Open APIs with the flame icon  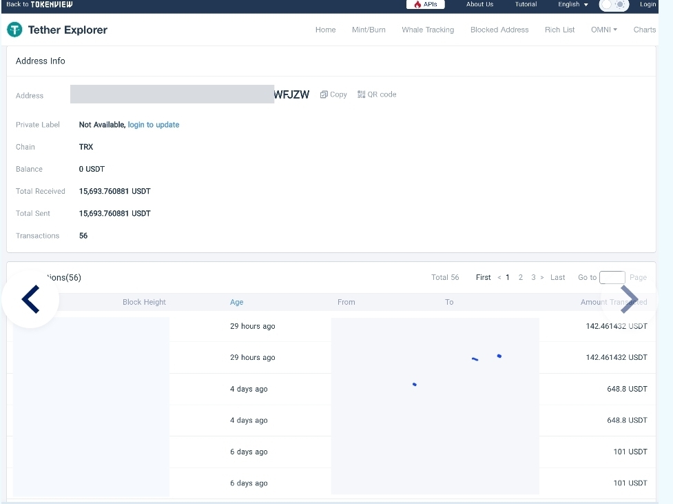coord(425,4)
